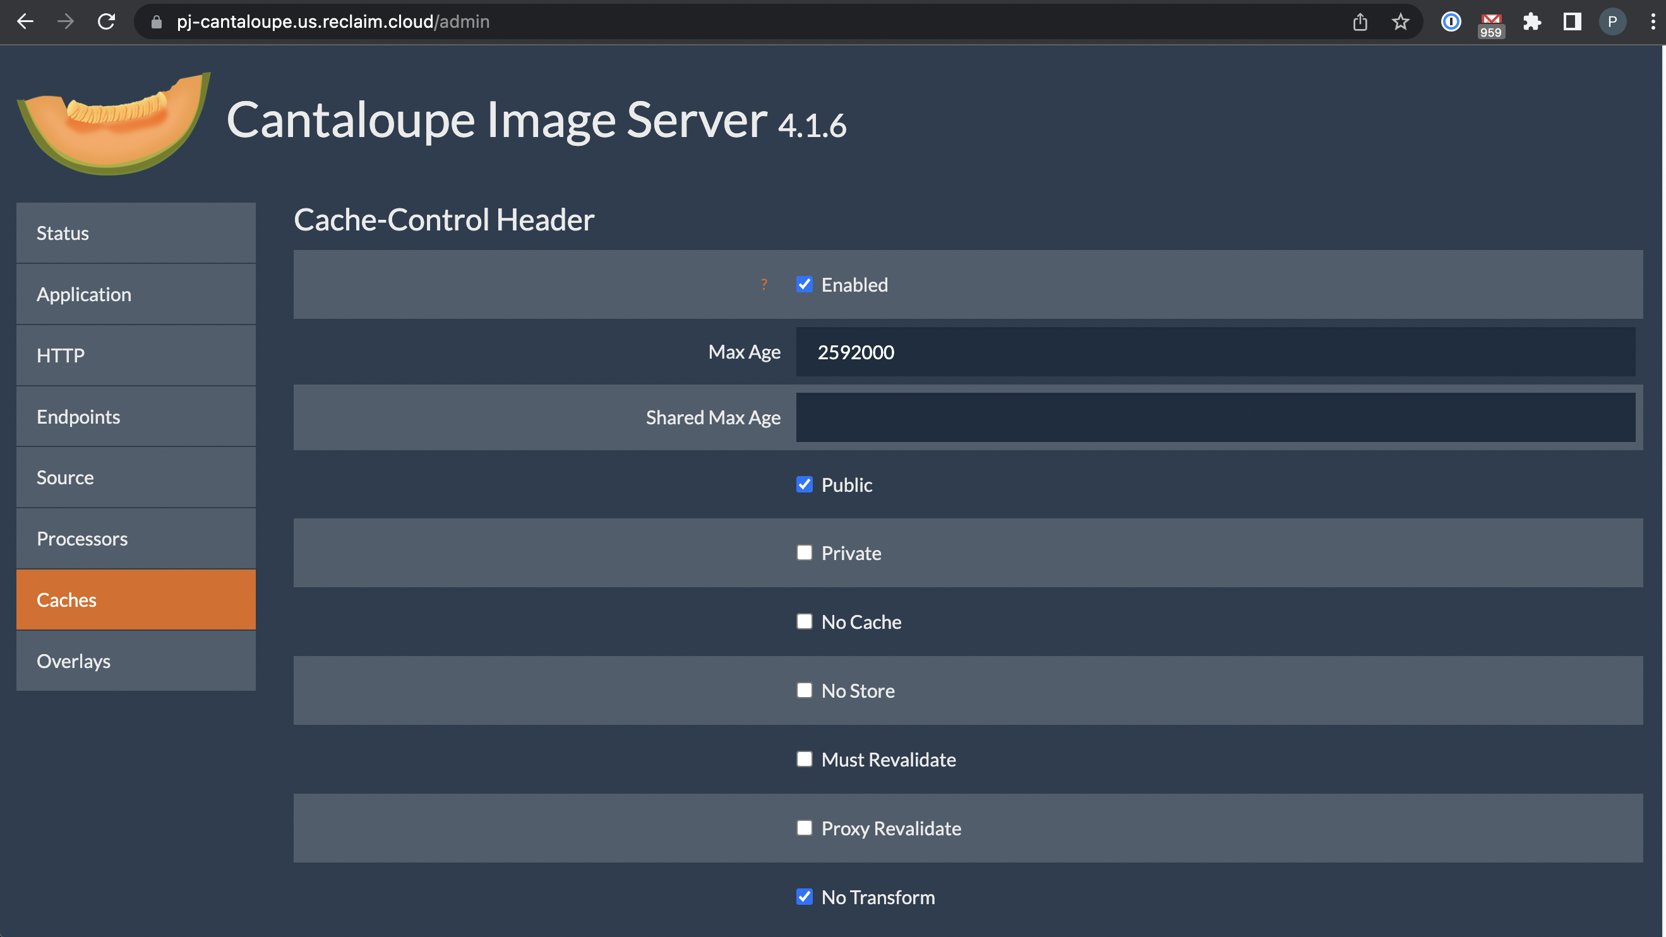Click the browser address bar URL
The width and height of the screenshot is (1666, 937).
click(x=333, y=22)
